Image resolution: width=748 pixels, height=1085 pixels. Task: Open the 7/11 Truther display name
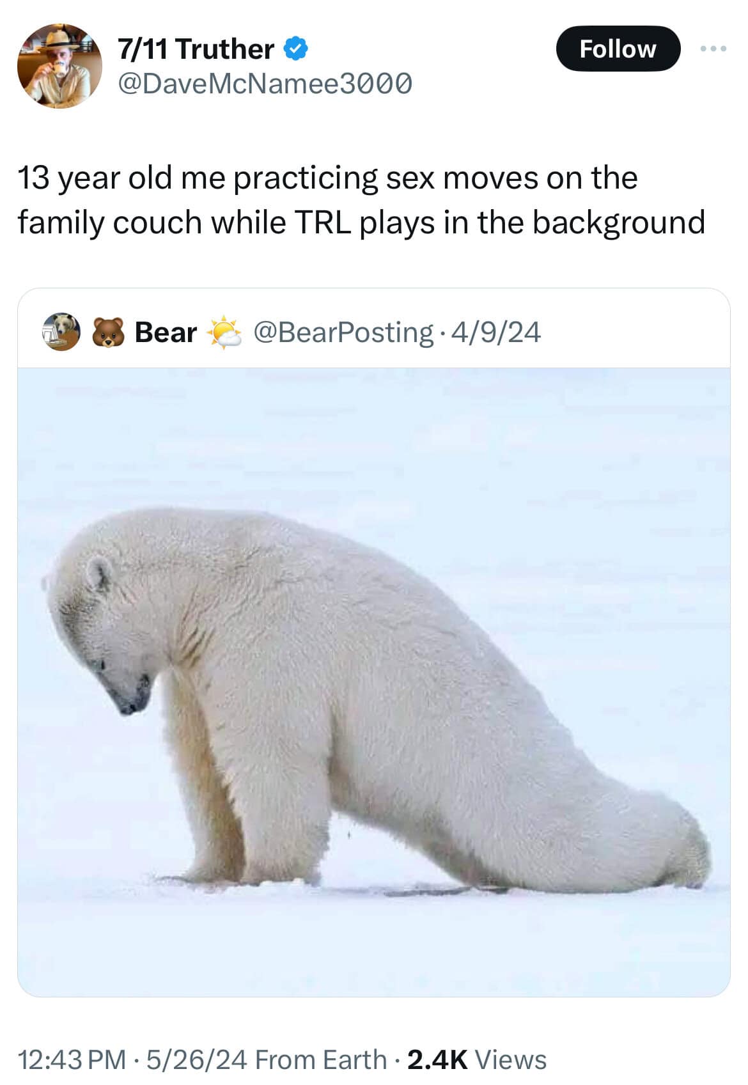click(196, 49)
